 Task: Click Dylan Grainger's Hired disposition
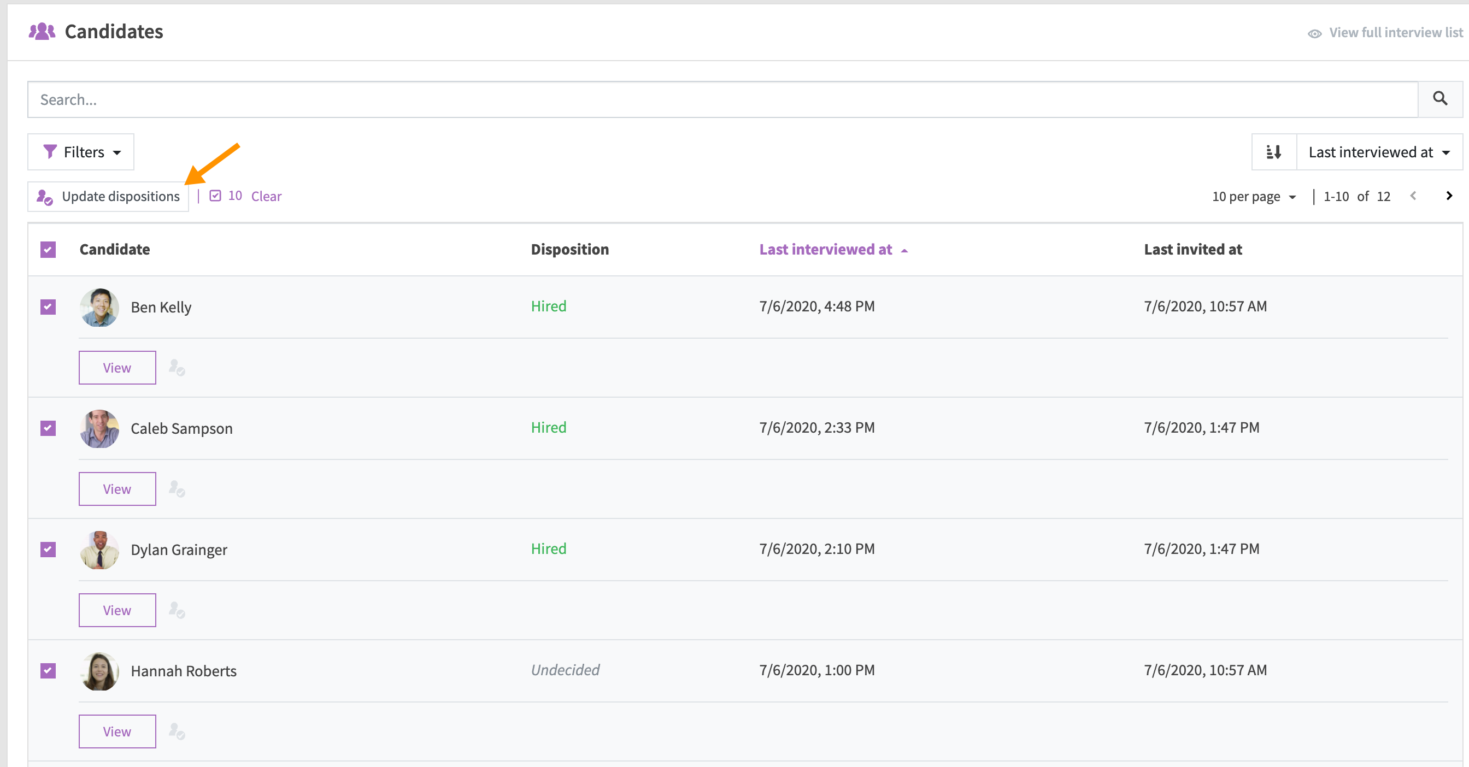[x=549, y=548]
